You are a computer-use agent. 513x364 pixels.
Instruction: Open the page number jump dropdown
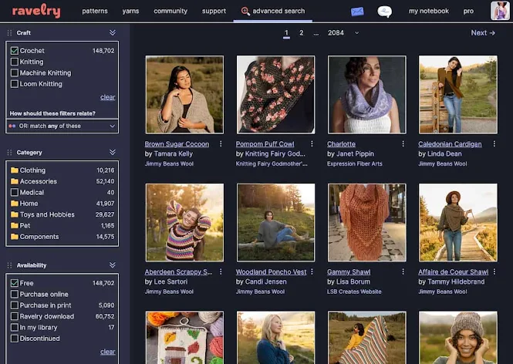pyautogui.click(x=357, y=32)
